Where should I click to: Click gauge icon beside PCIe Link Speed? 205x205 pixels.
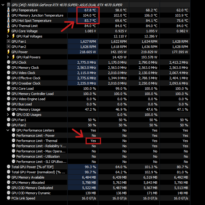pos(9,198)
